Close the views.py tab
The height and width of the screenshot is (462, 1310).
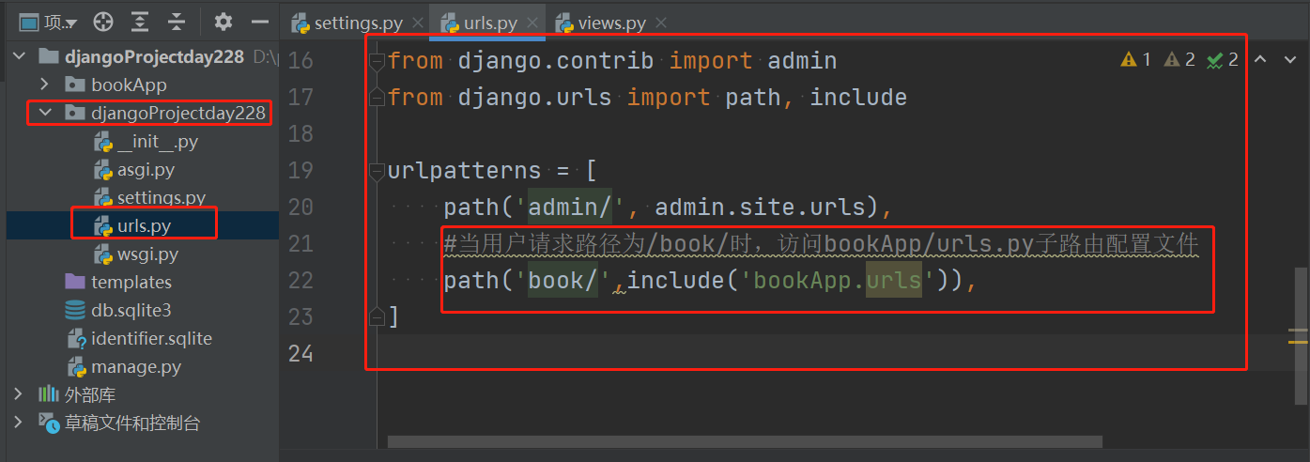[661, 23]
